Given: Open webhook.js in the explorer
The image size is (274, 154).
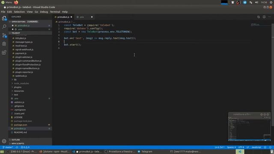Looking at the screenshot, I should (30, 76).
